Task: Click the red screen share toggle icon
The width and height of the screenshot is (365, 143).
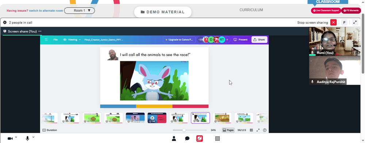Action: (200, 139)
